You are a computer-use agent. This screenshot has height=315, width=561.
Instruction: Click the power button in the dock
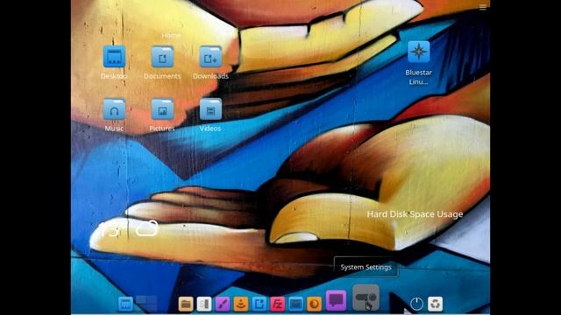tap(417, 304)
